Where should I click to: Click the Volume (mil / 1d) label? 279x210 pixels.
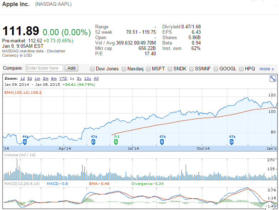[20, 155]
